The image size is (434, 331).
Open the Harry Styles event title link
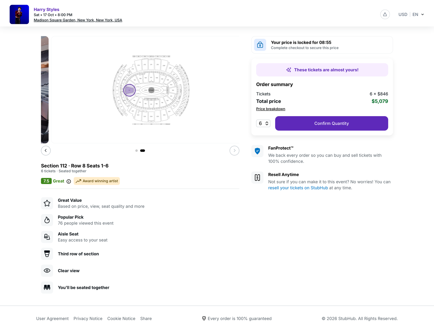[46, 9]
